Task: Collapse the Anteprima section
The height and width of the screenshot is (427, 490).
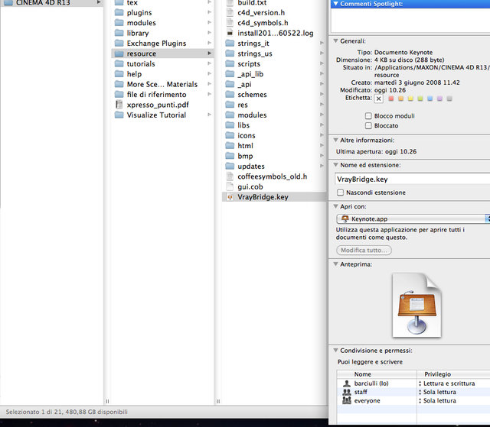Action: click(x=336, y=264)
